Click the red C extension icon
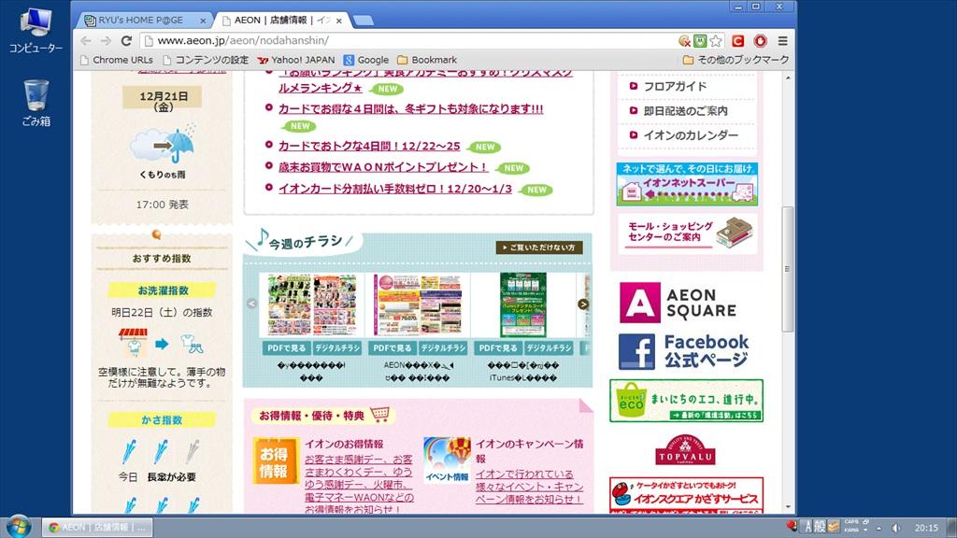The height and width of the screenshot is (538, 957). pos(738,41)
